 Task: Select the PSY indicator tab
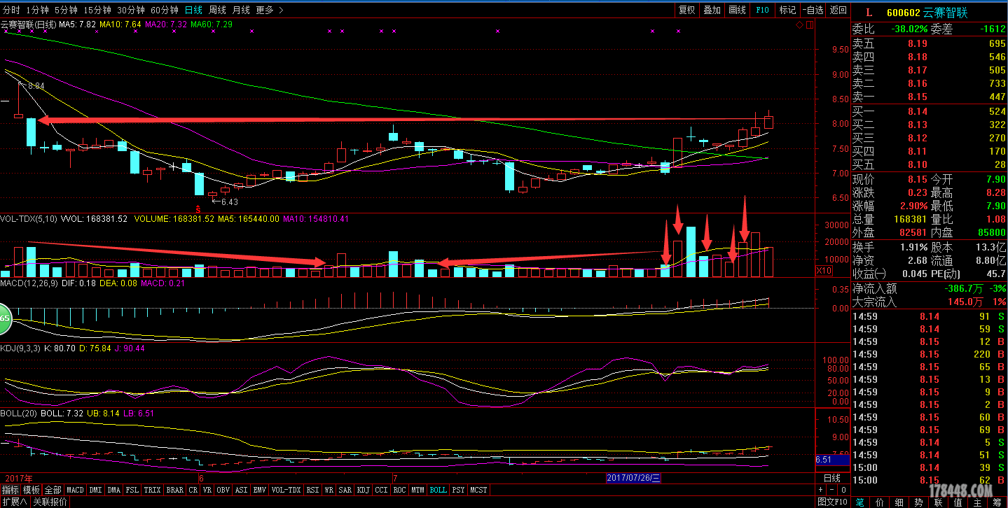(458, 490)
